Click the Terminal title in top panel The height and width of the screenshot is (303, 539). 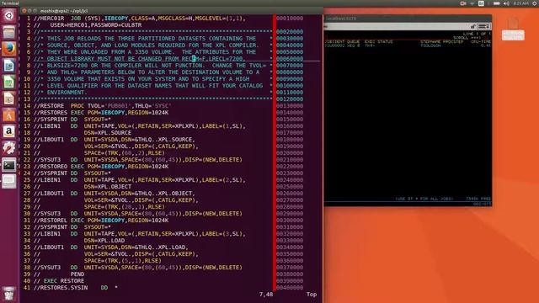[9, 3]
